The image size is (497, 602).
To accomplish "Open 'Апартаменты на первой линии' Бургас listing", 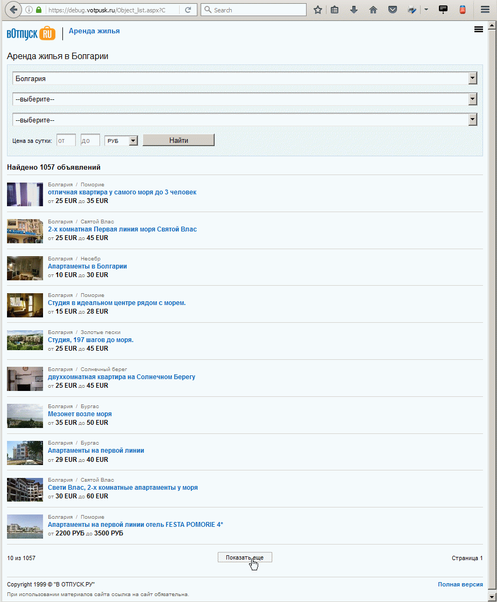I will coord(96,451).
